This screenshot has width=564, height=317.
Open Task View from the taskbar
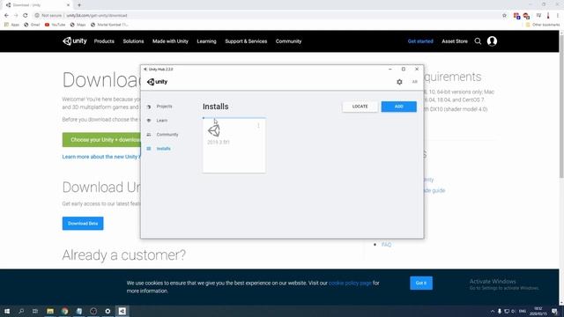(x=35, y=311)
